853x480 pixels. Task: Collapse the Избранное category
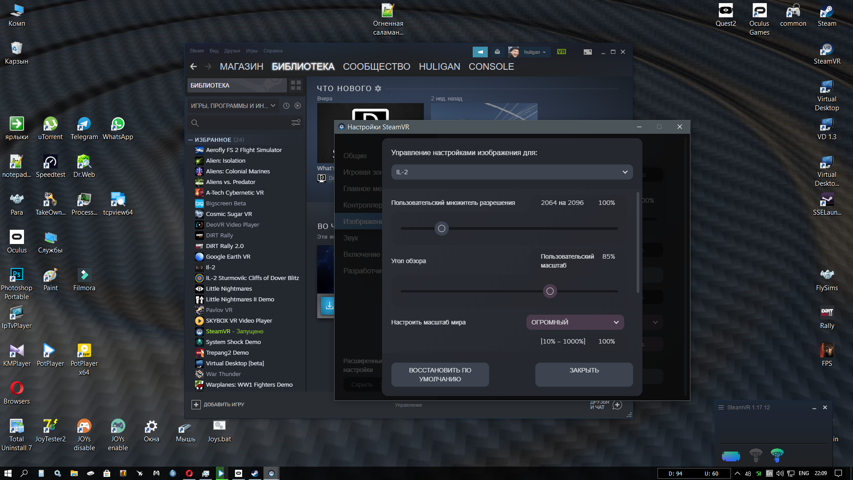coord(191,140)
